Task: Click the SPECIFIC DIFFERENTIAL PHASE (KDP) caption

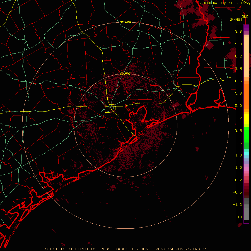Action: [86, 249]
